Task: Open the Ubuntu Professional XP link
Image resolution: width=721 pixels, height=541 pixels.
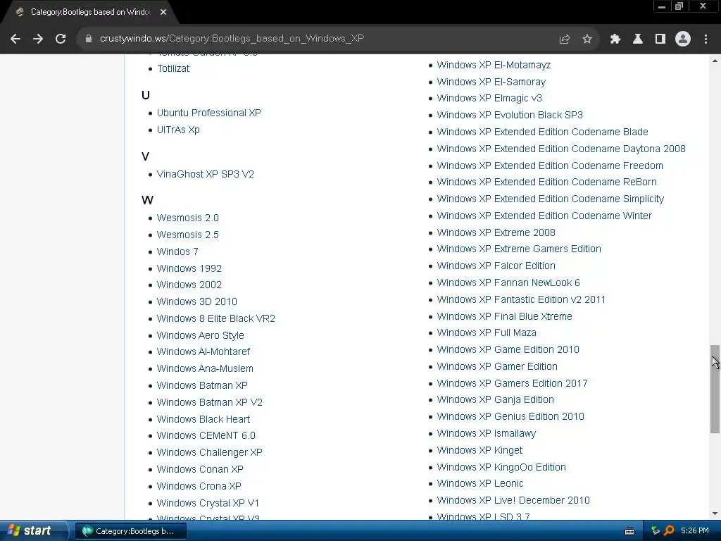Action: (208, 113)
